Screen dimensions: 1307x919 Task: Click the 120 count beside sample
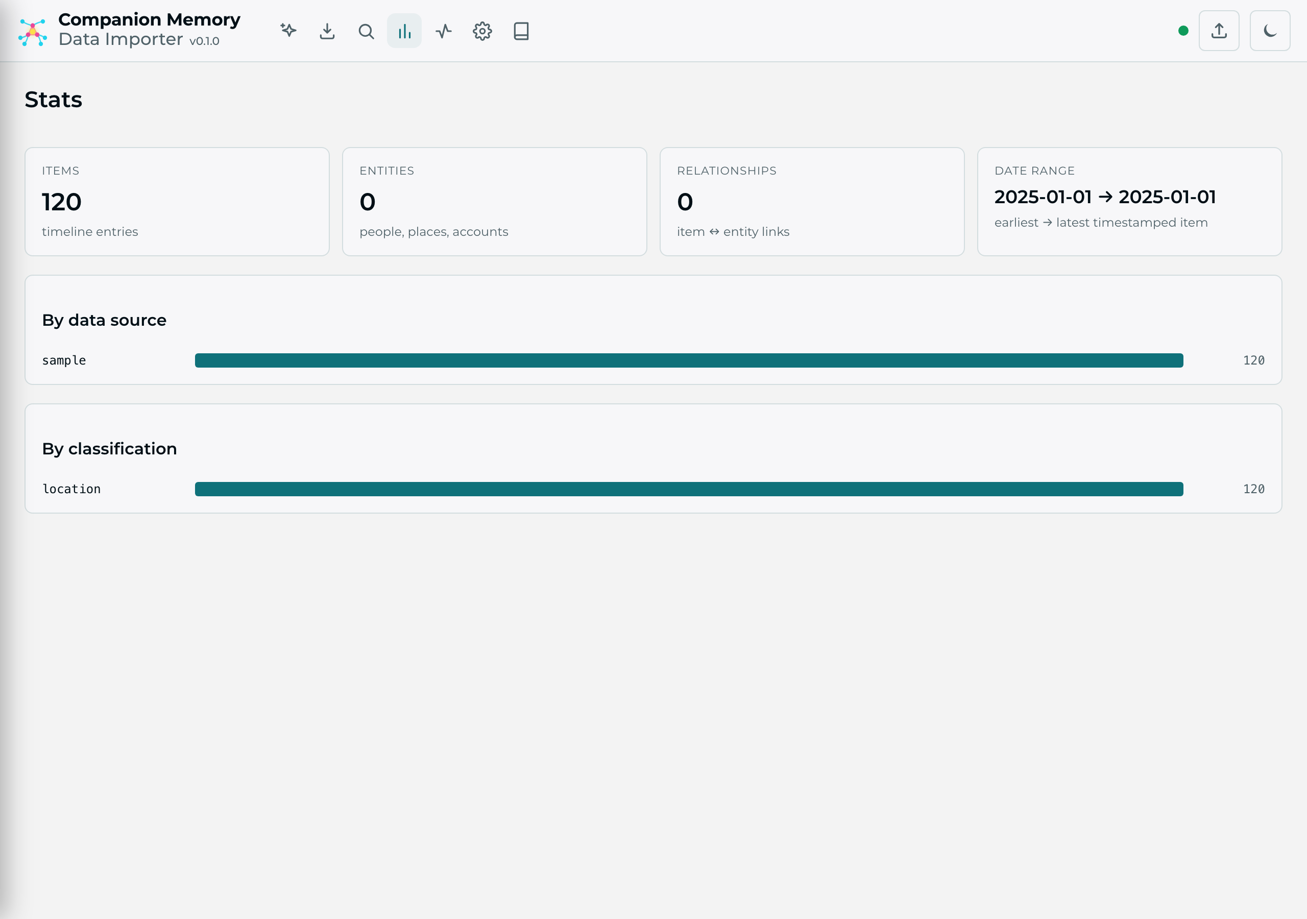click(x=1253, y=360)
